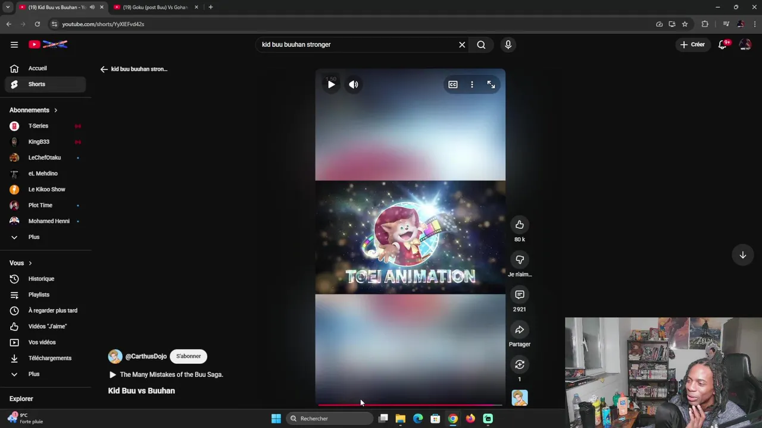Share the Short via Partager
Viewport: 762px width, 428px height.
(520, 330)
